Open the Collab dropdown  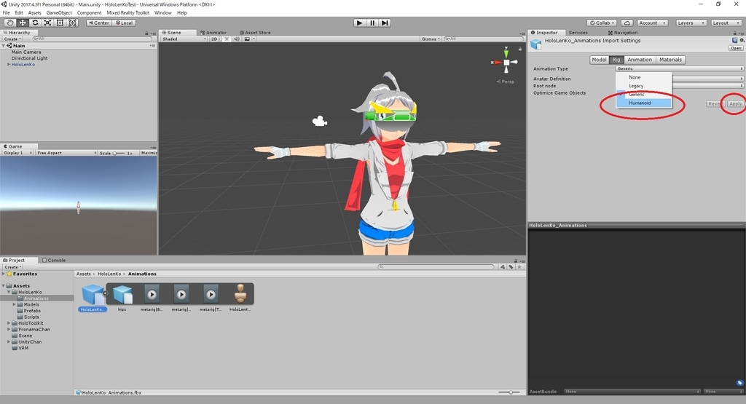(602, 23)
